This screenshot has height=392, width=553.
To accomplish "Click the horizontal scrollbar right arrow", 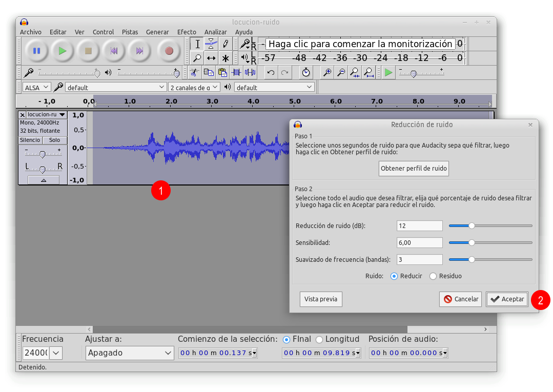I will pyautogui.click(x=486, y=329).
